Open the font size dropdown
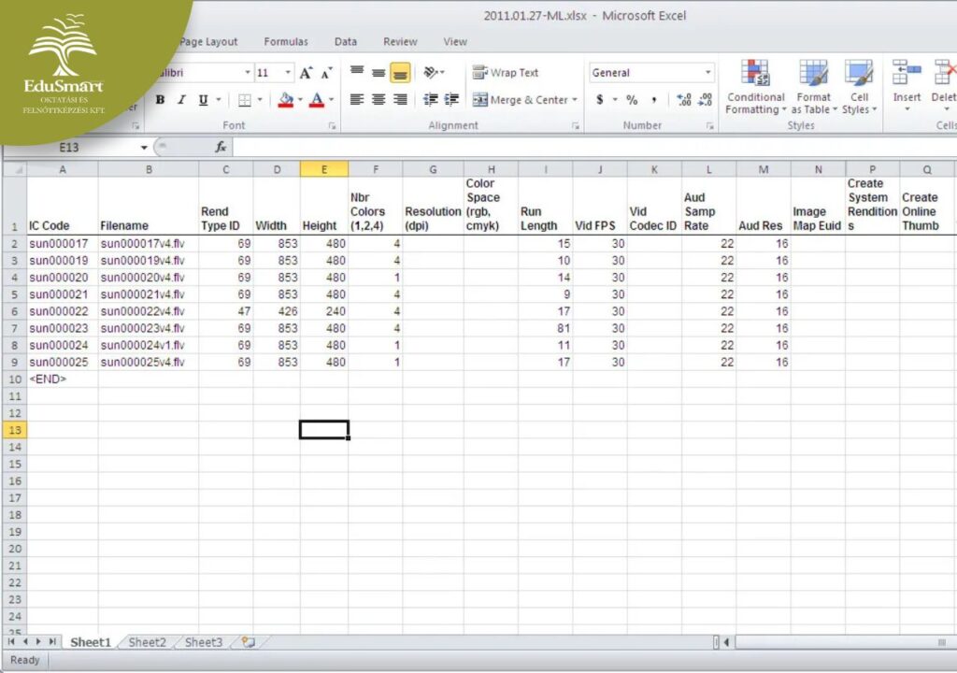The width and height of the screenshot is (957, 673). coord(287,73)
